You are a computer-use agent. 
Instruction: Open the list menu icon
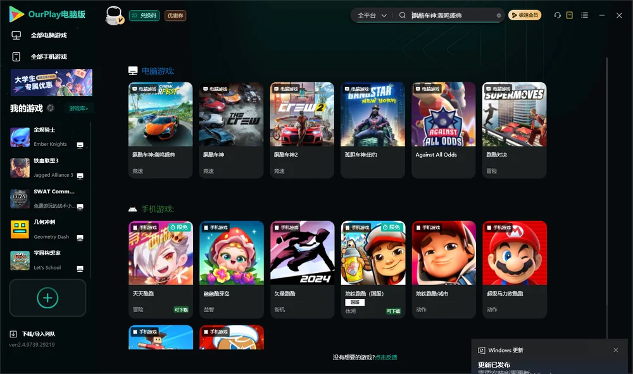coord(584,15)
